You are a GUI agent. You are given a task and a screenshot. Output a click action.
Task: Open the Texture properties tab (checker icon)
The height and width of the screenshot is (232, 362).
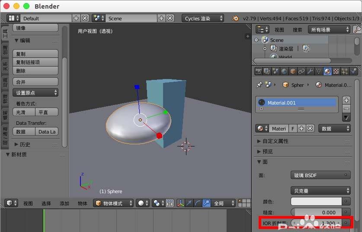pos(336,71)
